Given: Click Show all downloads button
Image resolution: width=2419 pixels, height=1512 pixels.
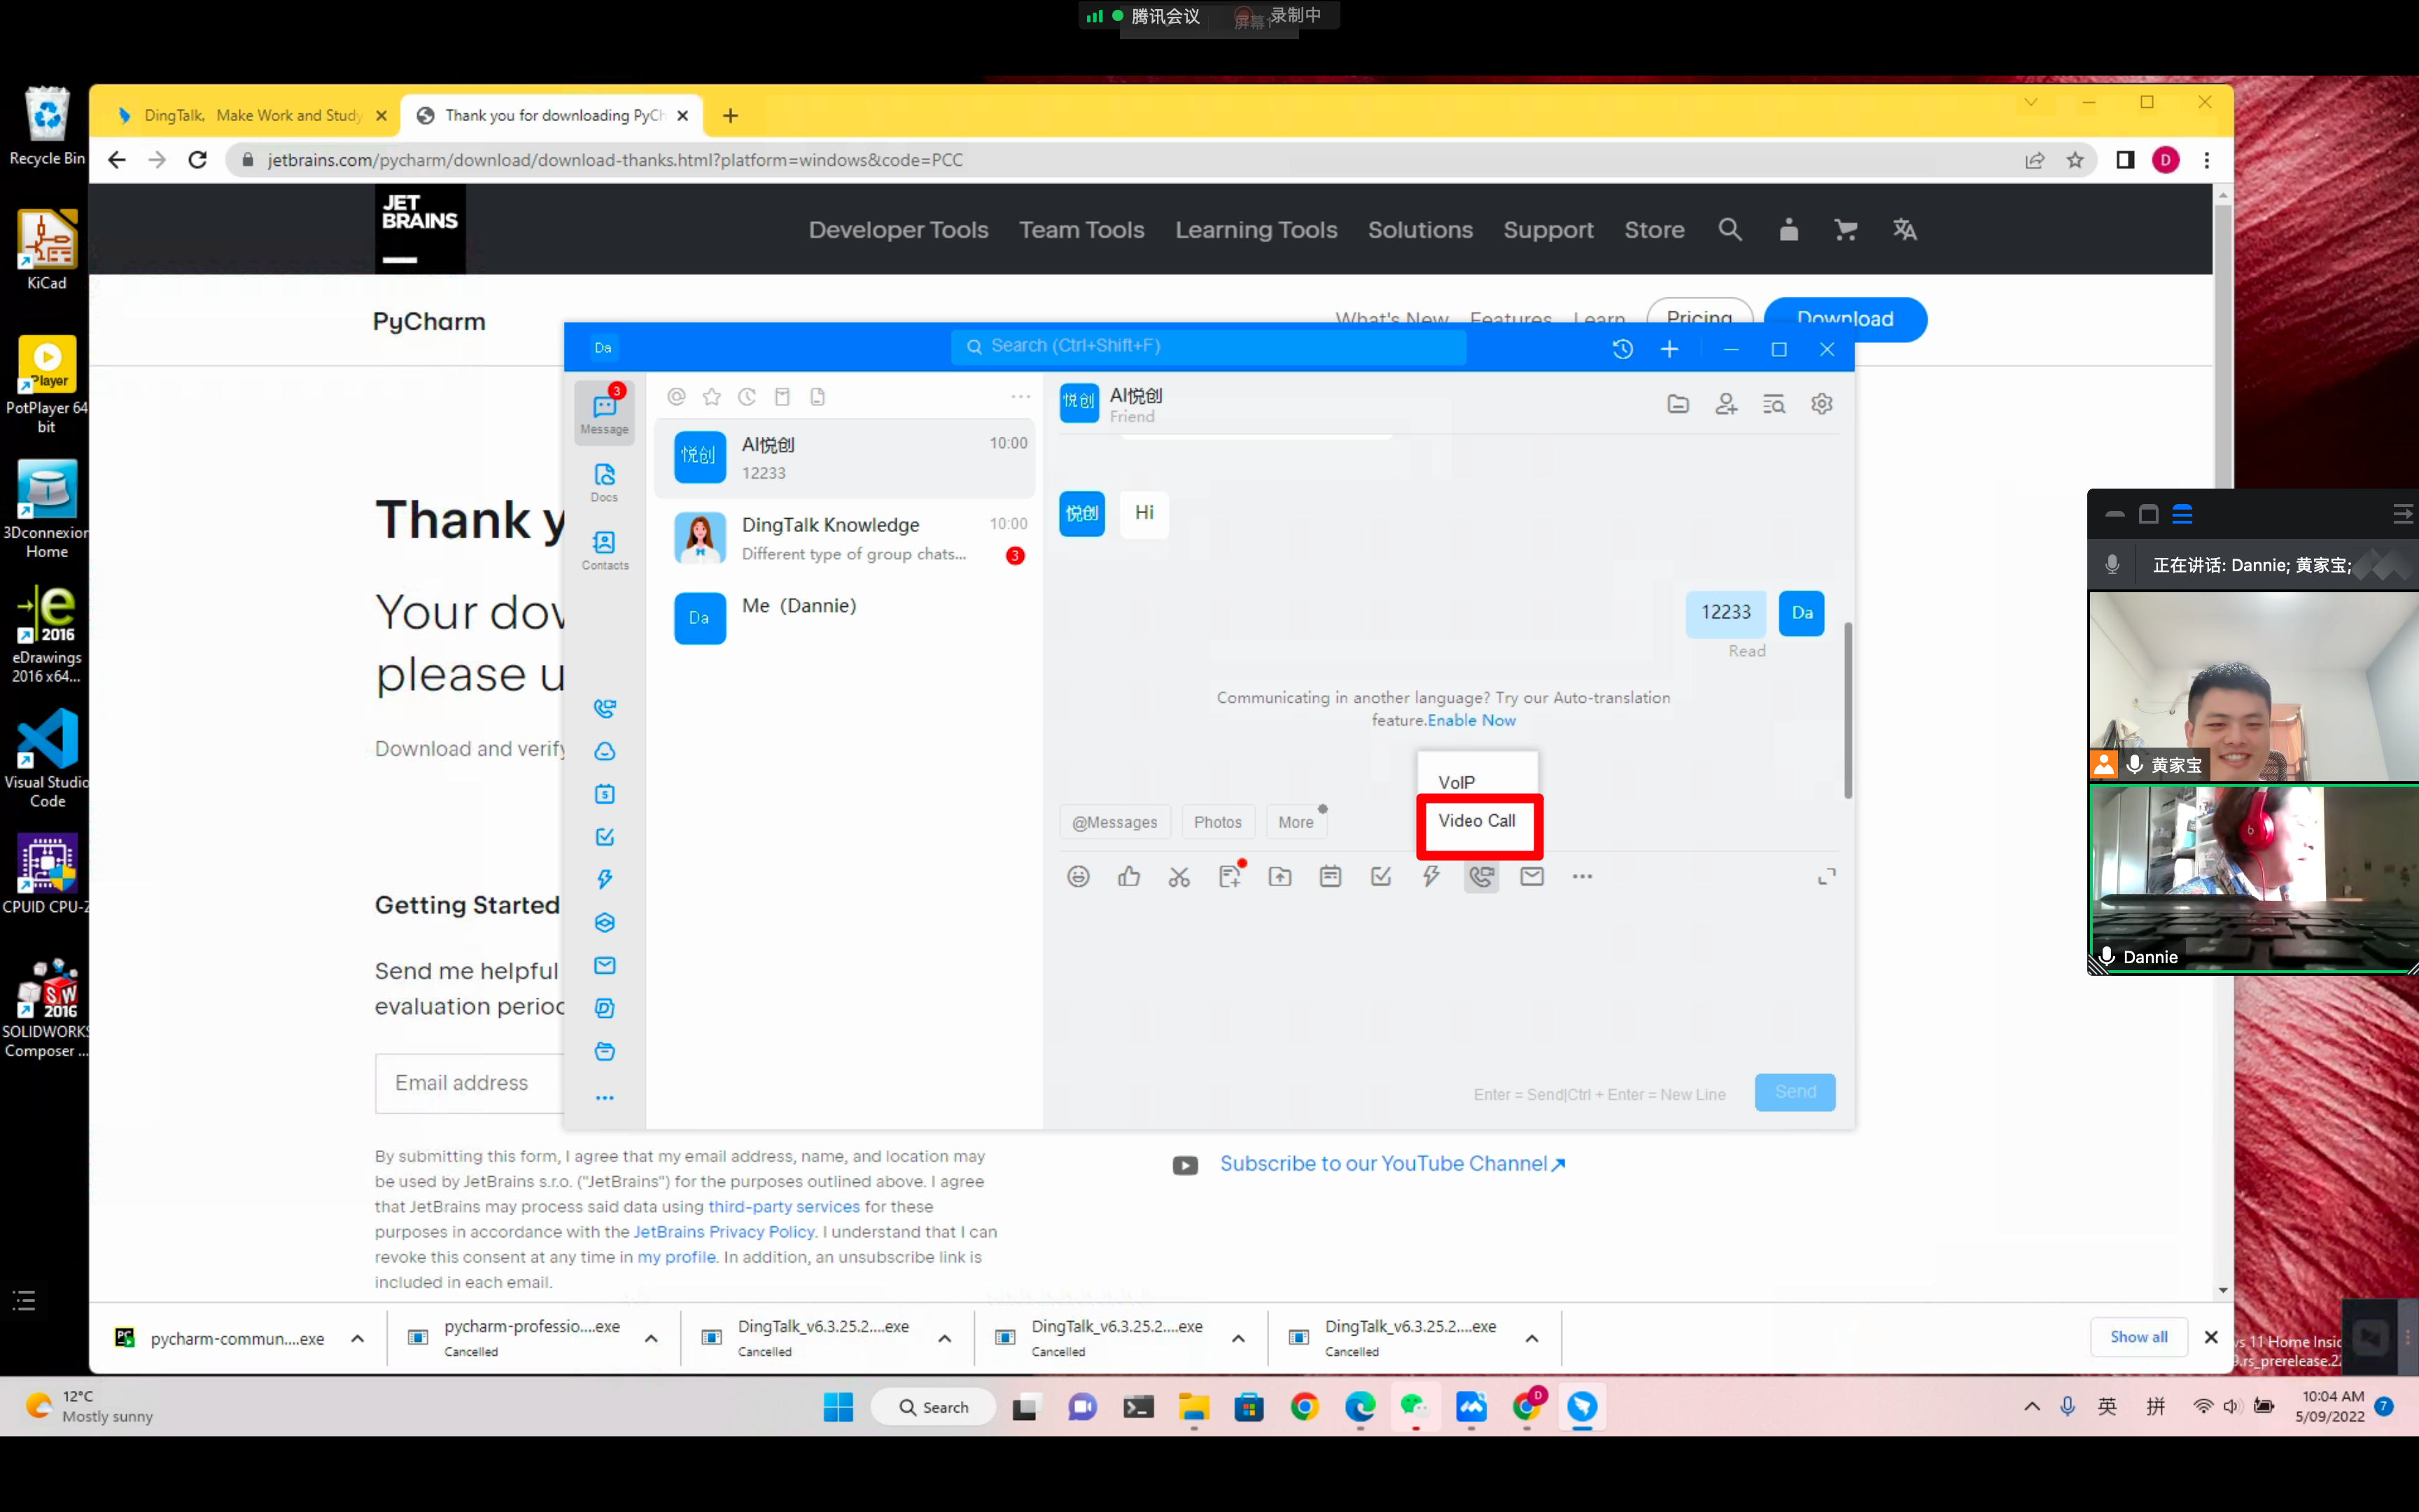Looking at the screenshot, I should coord(2138,1337).
